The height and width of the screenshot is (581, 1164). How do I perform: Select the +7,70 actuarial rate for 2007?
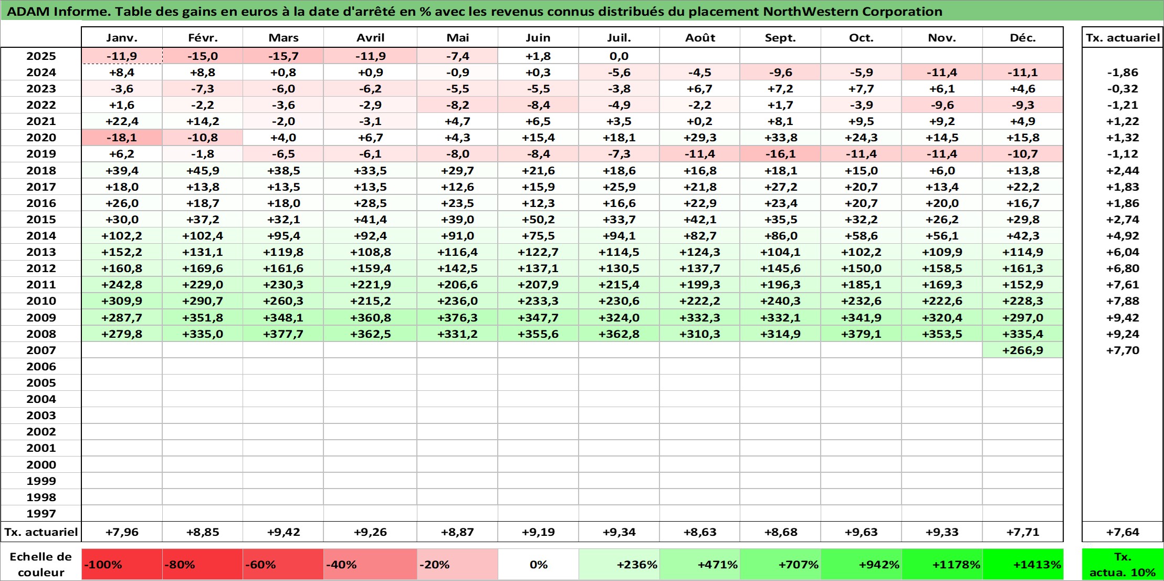tap(1123, 350)
